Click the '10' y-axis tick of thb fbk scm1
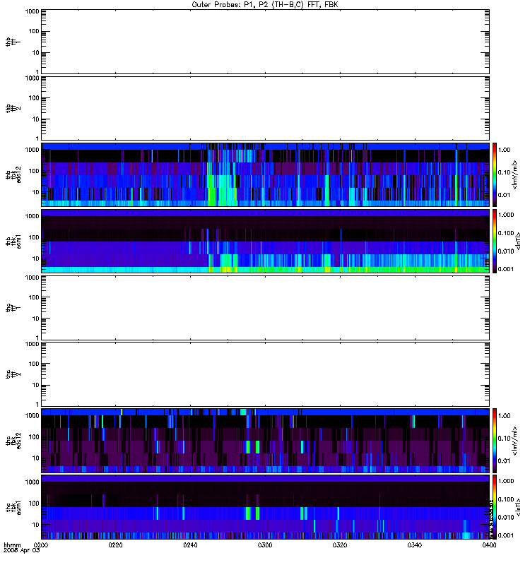 (36, 258)
